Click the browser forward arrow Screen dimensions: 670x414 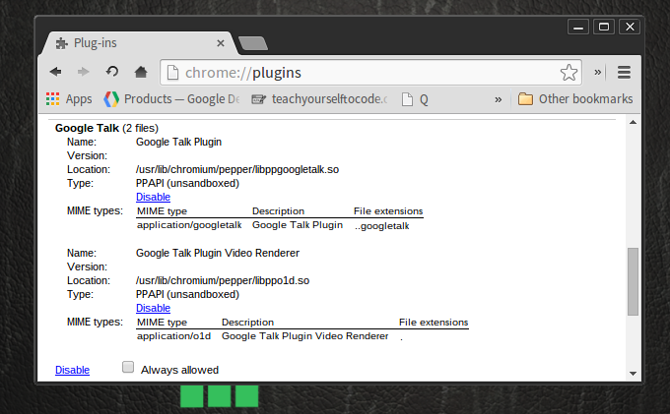(84, 72)
